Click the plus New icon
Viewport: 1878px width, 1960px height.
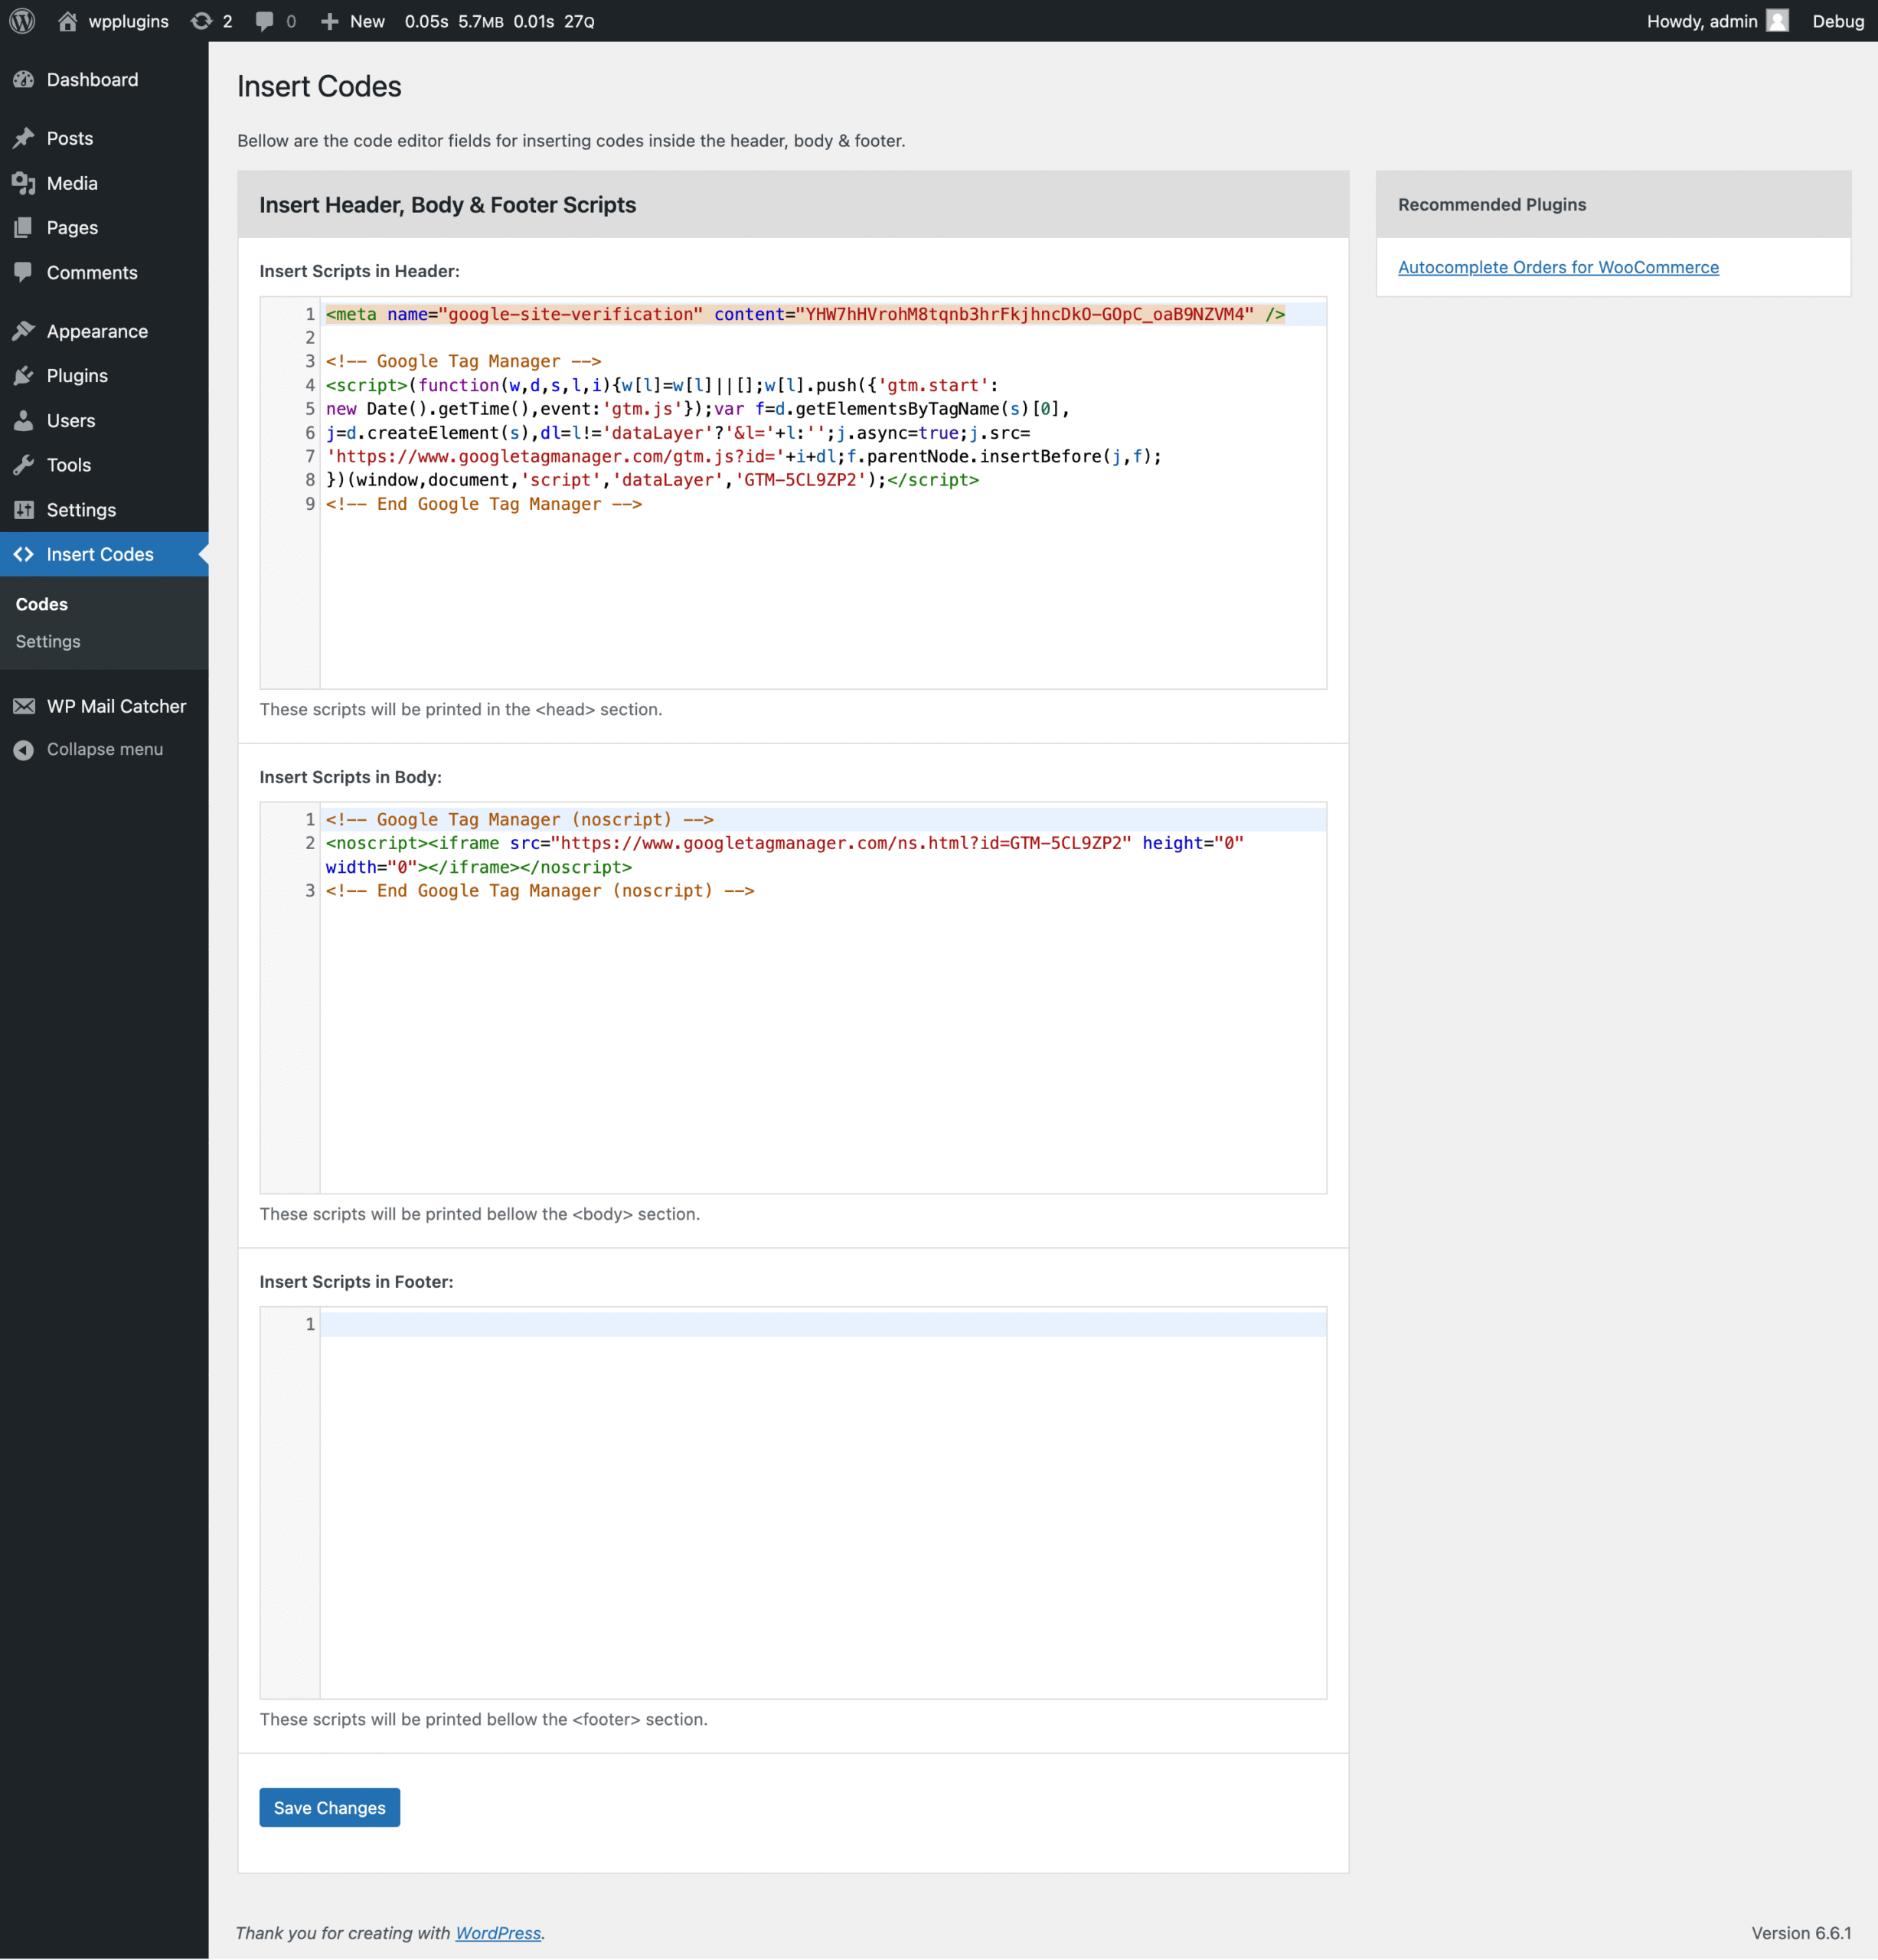(329, 21)
